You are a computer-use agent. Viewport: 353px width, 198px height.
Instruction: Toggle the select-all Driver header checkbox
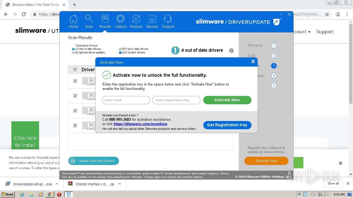click(x=75, y=70)
